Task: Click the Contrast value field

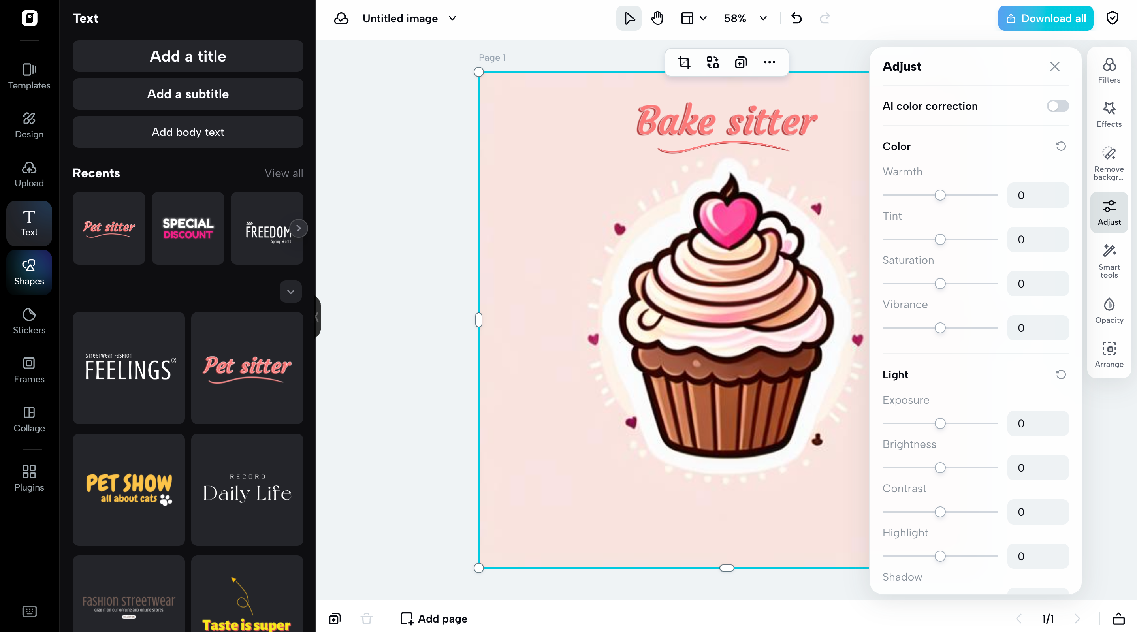Action: click(x=1038, y=512)
